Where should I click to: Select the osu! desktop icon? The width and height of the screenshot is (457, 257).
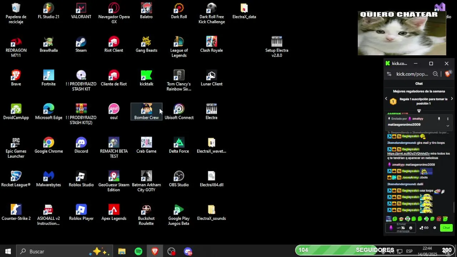tap(114, 112)
